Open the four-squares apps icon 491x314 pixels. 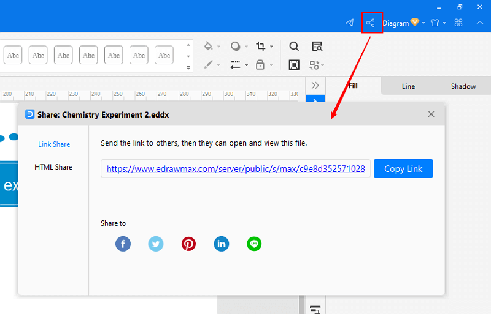click(458, 23)
